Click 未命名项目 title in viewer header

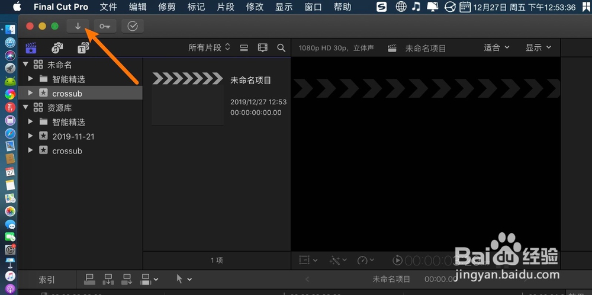[426, 49]
